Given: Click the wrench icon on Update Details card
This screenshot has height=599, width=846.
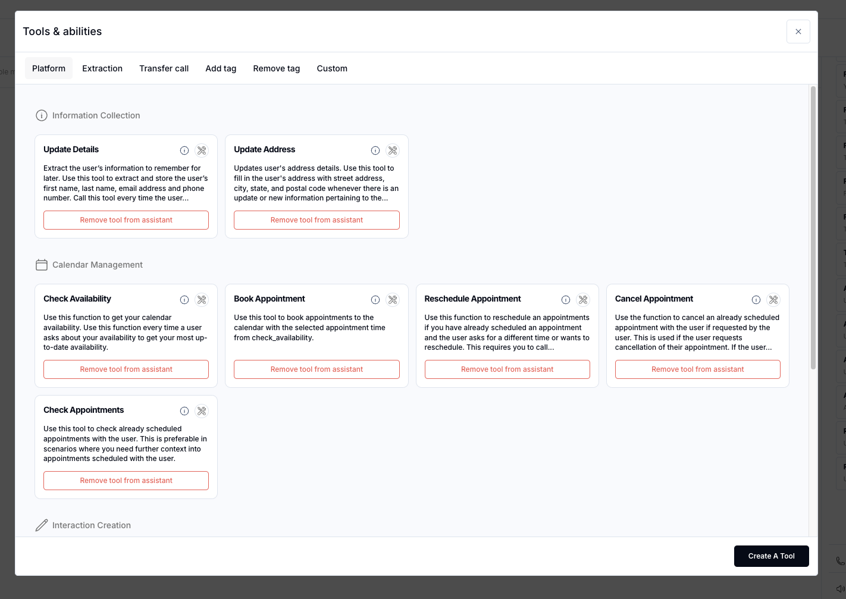Looking at the screenshot, I should pyautogui.click(x=202, y=150).
